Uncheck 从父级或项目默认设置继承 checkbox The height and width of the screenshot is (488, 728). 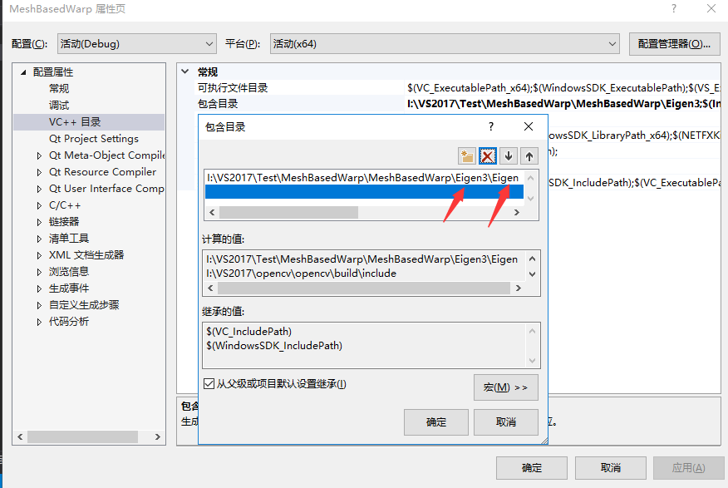207,383
